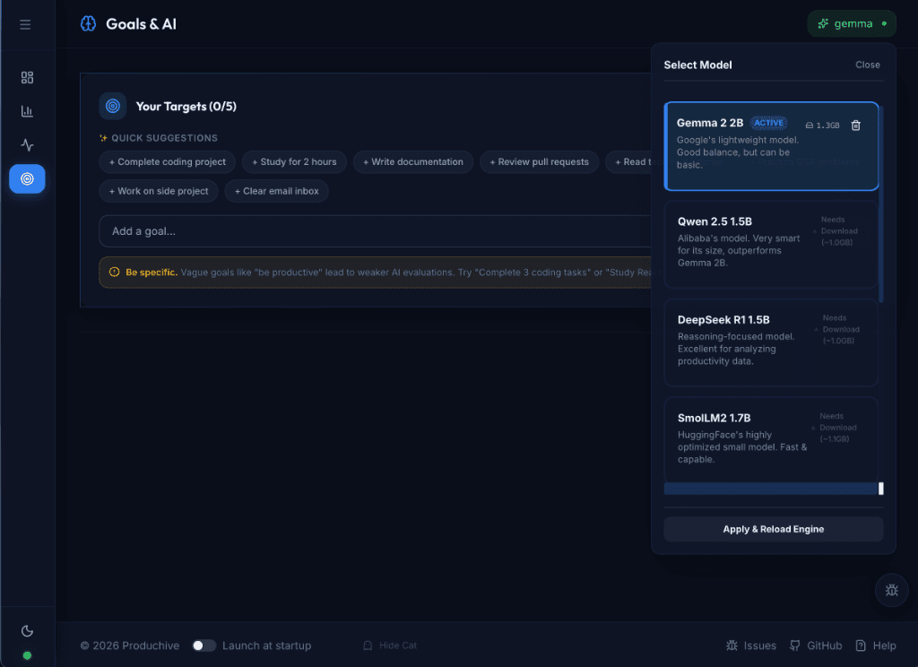918x667 pixels.
Task: Enable the Launch at startup switch
Action: pyautogui.click(x=204, y=645)
